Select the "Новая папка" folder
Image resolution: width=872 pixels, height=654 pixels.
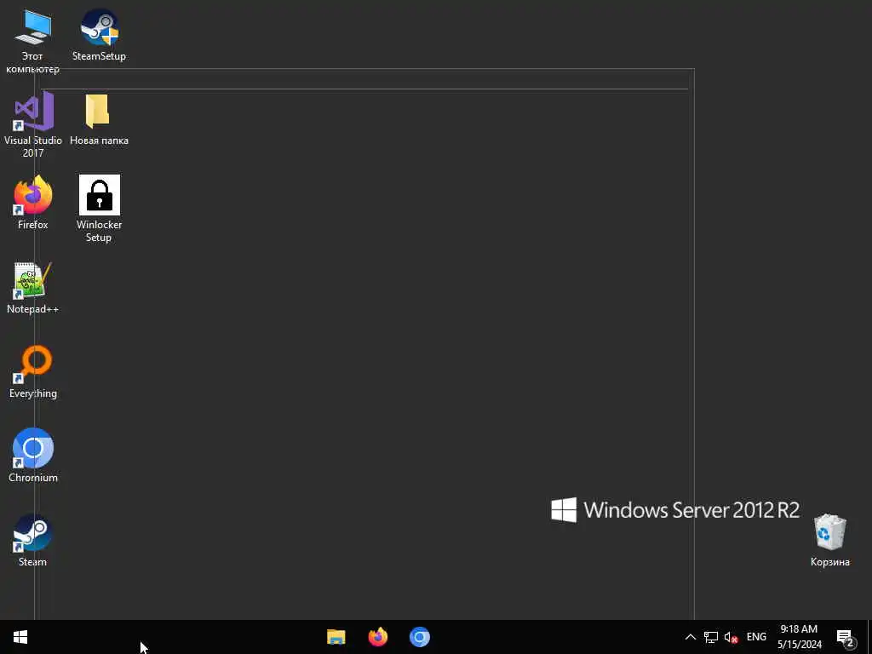coord(99,119)
